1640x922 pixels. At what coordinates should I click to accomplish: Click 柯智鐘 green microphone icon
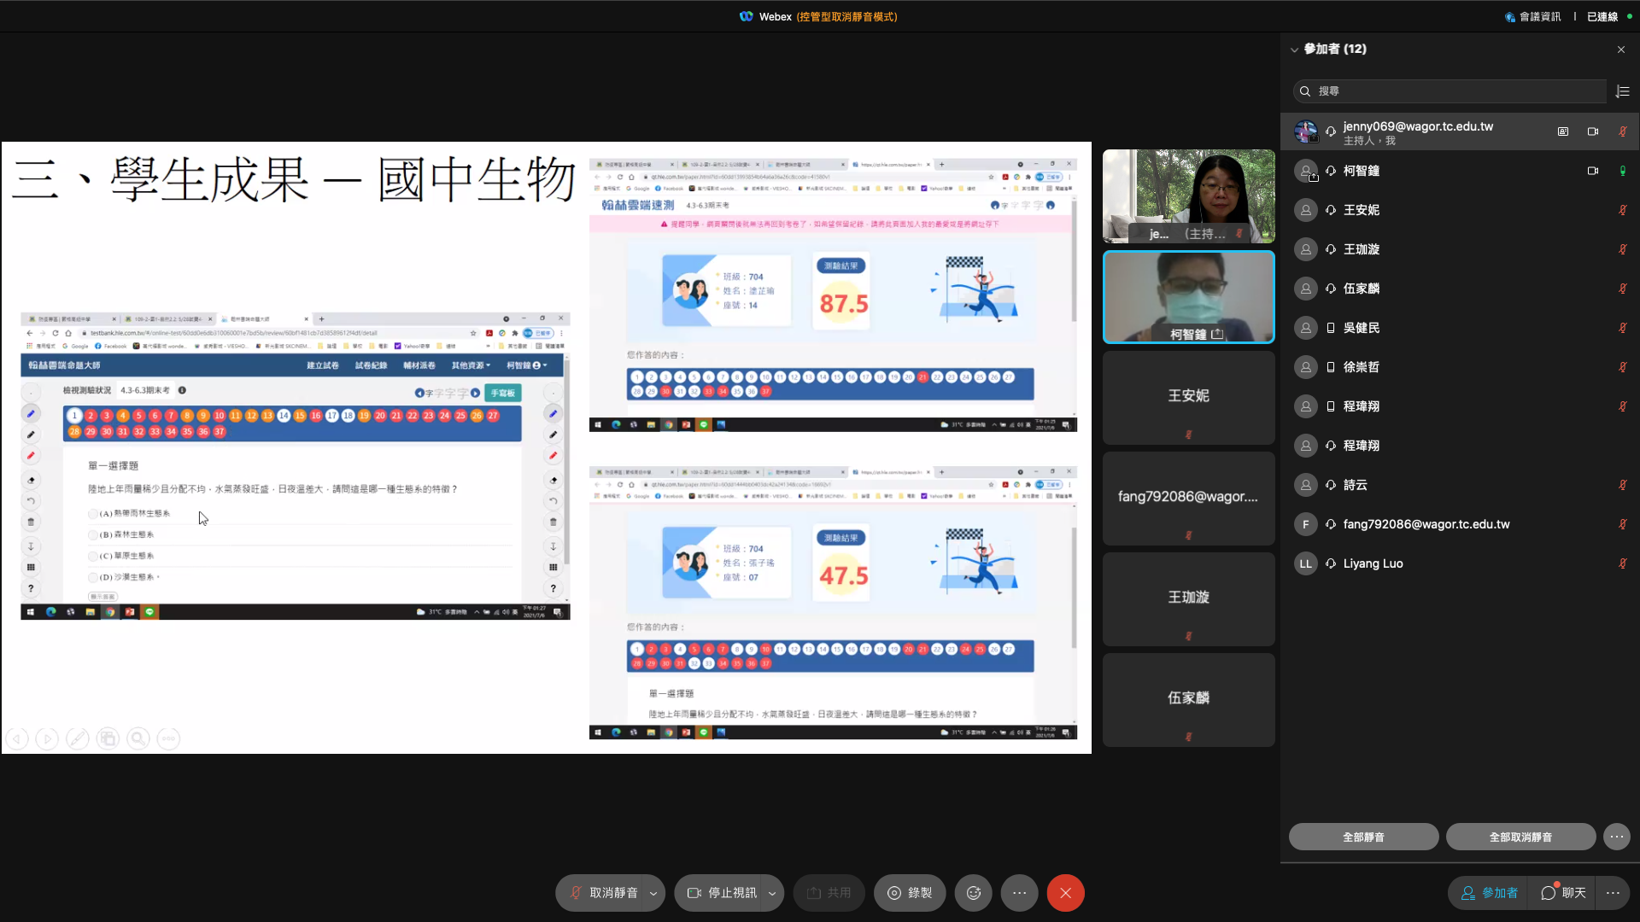click(x=1623, y=171)
